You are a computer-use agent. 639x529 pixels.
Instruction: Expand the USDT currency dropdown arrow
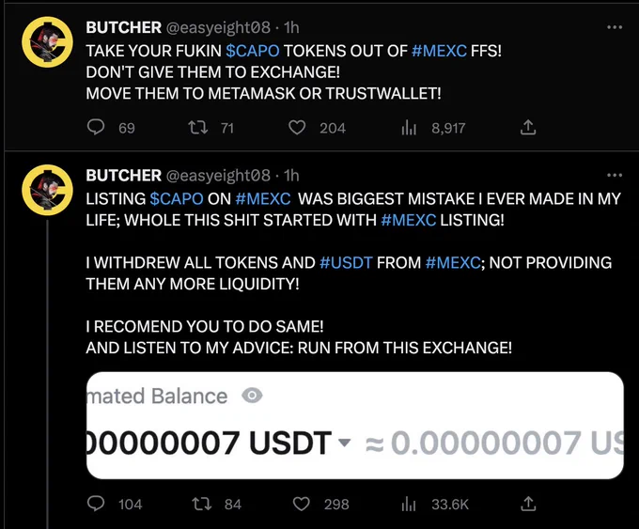point(345,443)
